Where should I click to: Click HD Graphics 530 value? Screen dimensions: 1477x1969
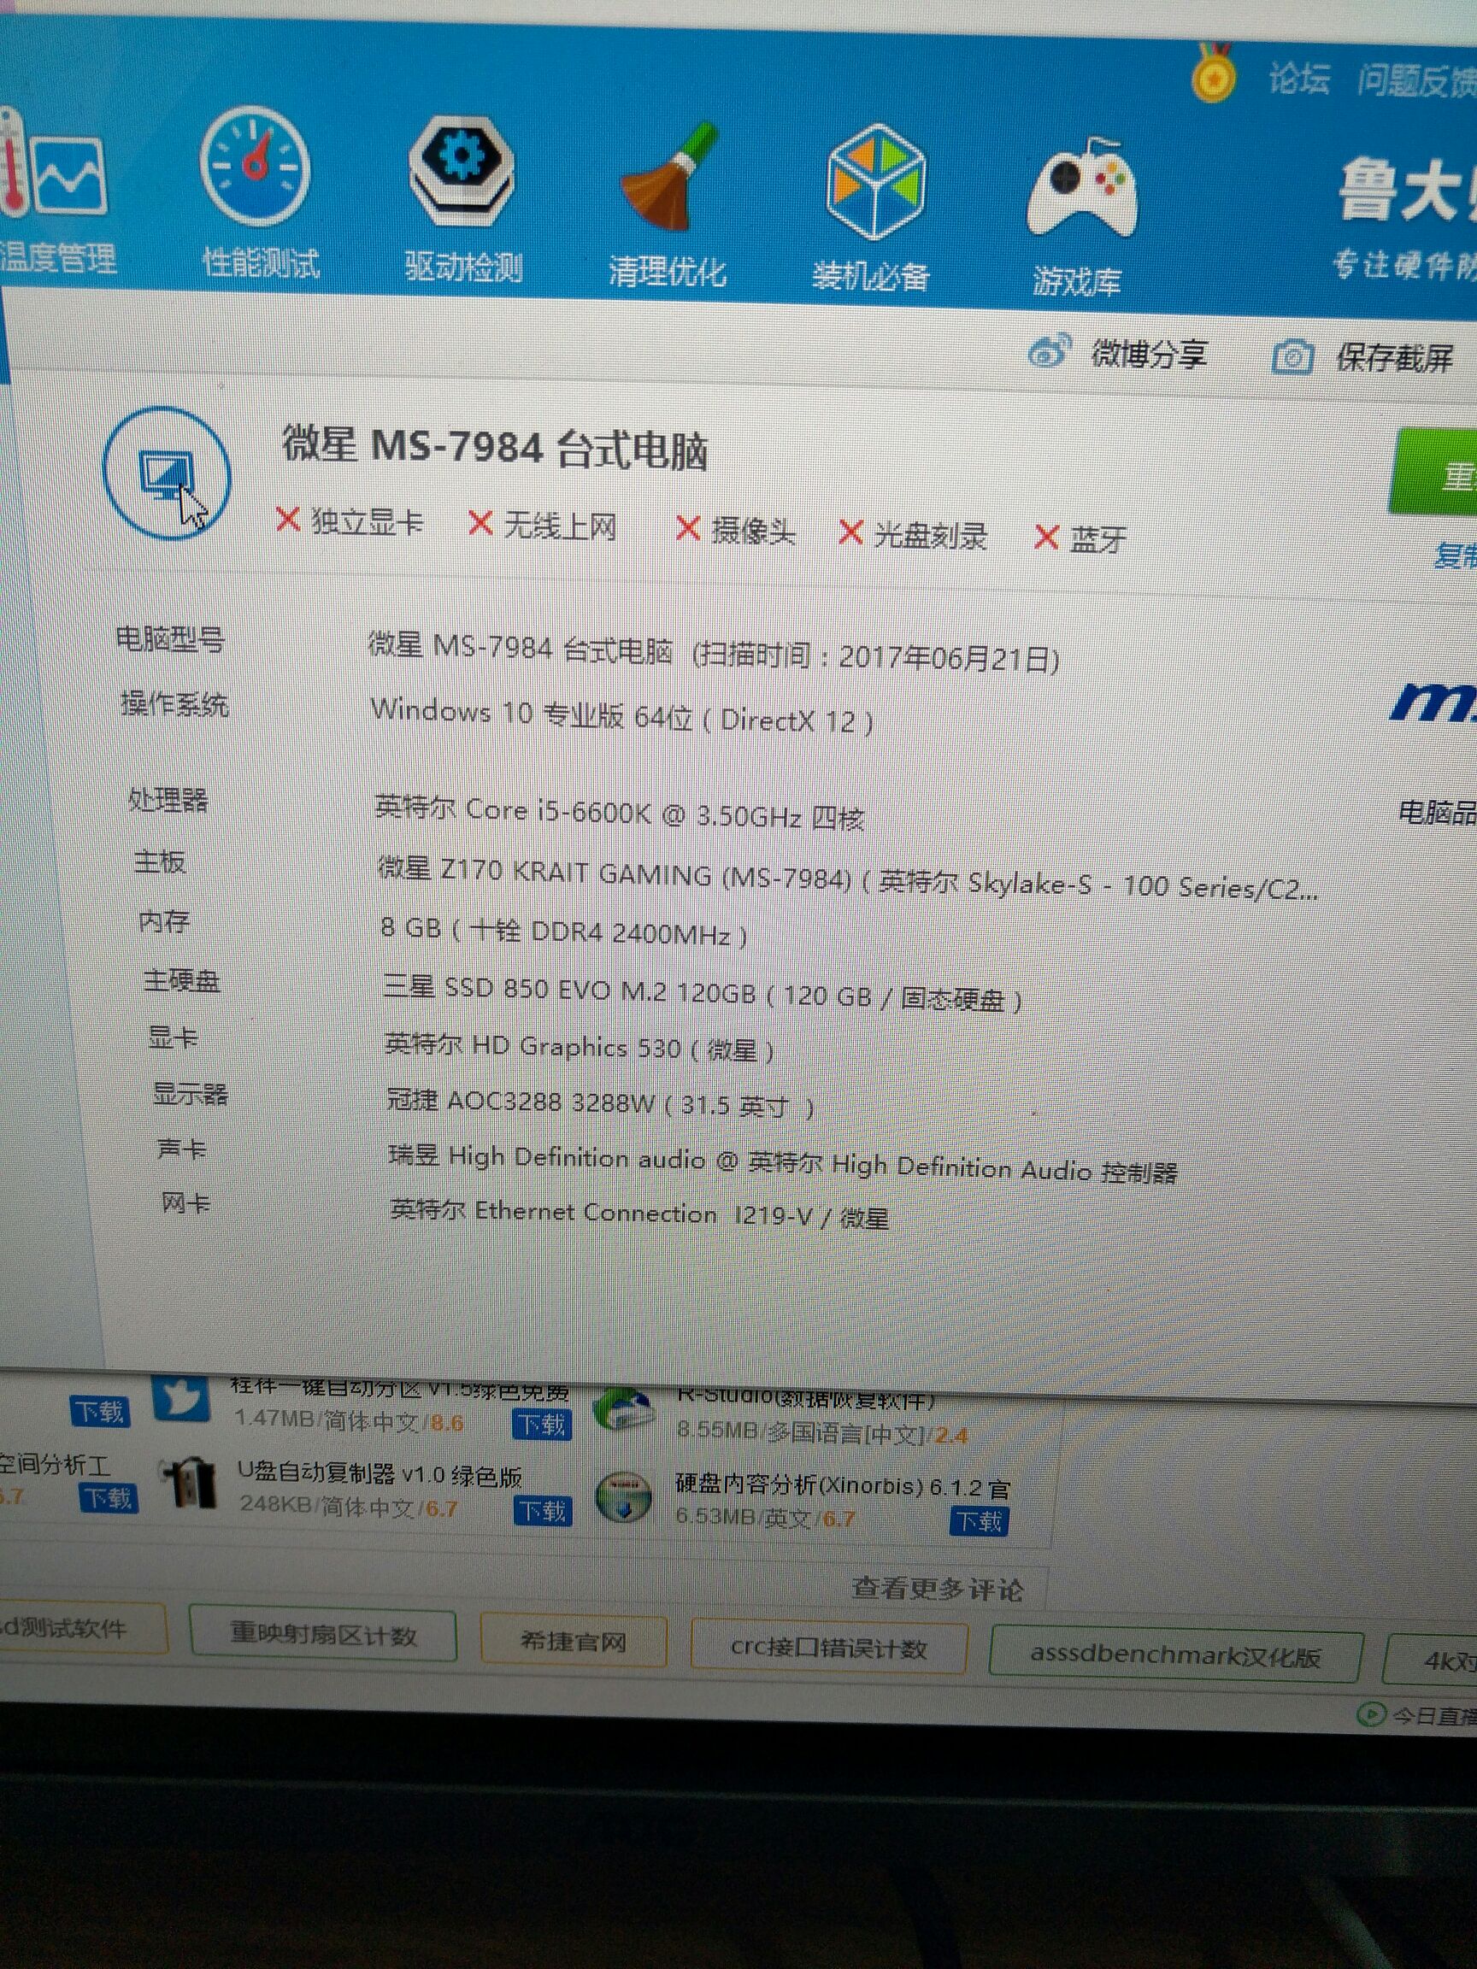[x=579, y=1048]
